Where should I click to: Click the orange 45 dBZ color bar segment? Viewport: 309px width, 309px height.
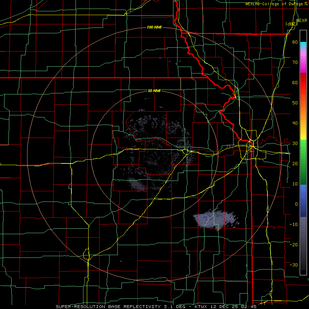pyautogui.click(x=303, y=113)
